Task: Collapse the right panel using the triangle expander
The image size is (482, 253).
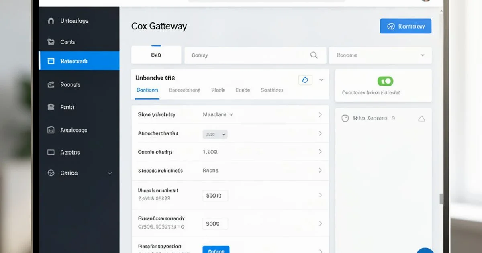Action: [421, 118]
